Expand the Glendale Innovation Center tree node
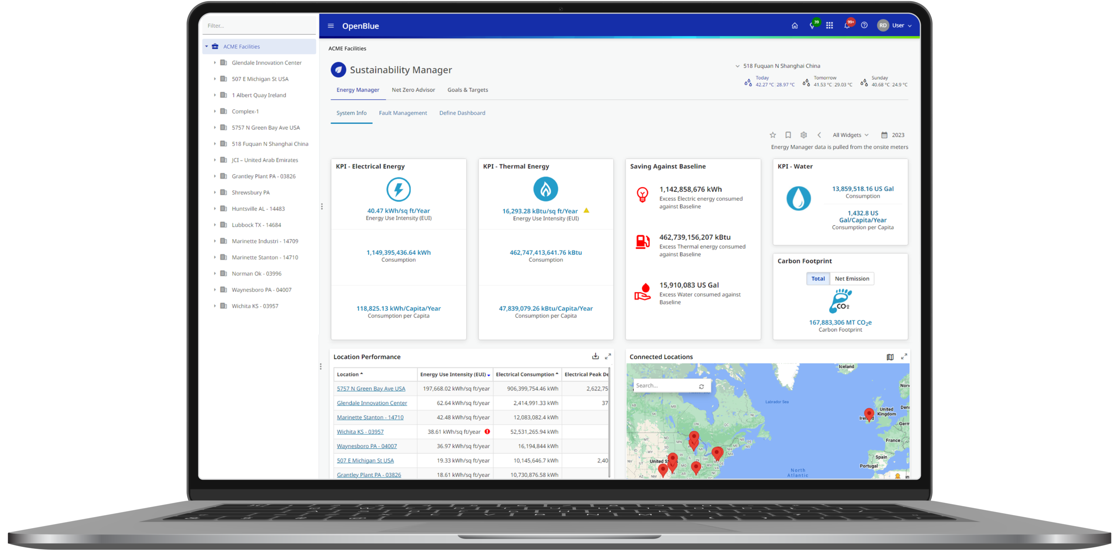This screenshot has height=556, width=1115. tap(215, 63)
